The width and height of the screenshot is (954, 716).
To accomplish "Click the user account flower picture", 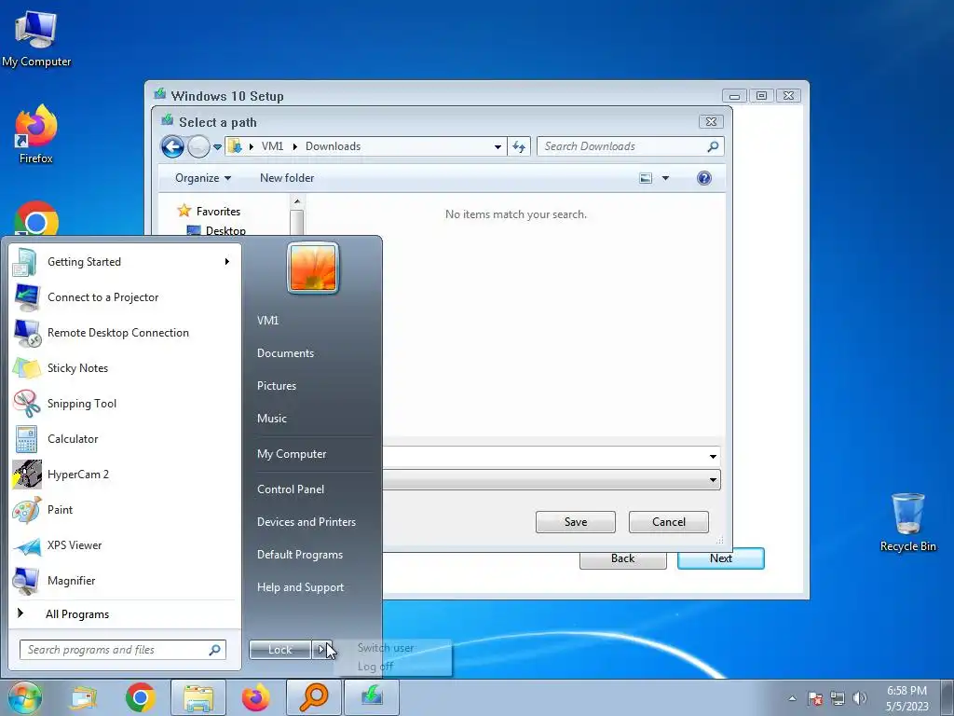I will (x=313, y=268).
